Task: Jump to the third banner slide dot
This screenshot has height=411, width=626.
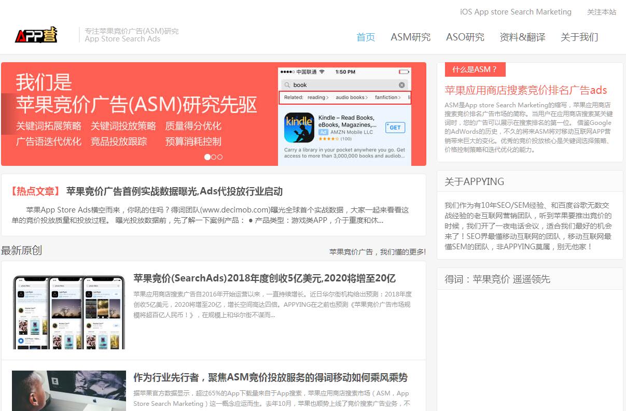Action: [x=220, y=157]
